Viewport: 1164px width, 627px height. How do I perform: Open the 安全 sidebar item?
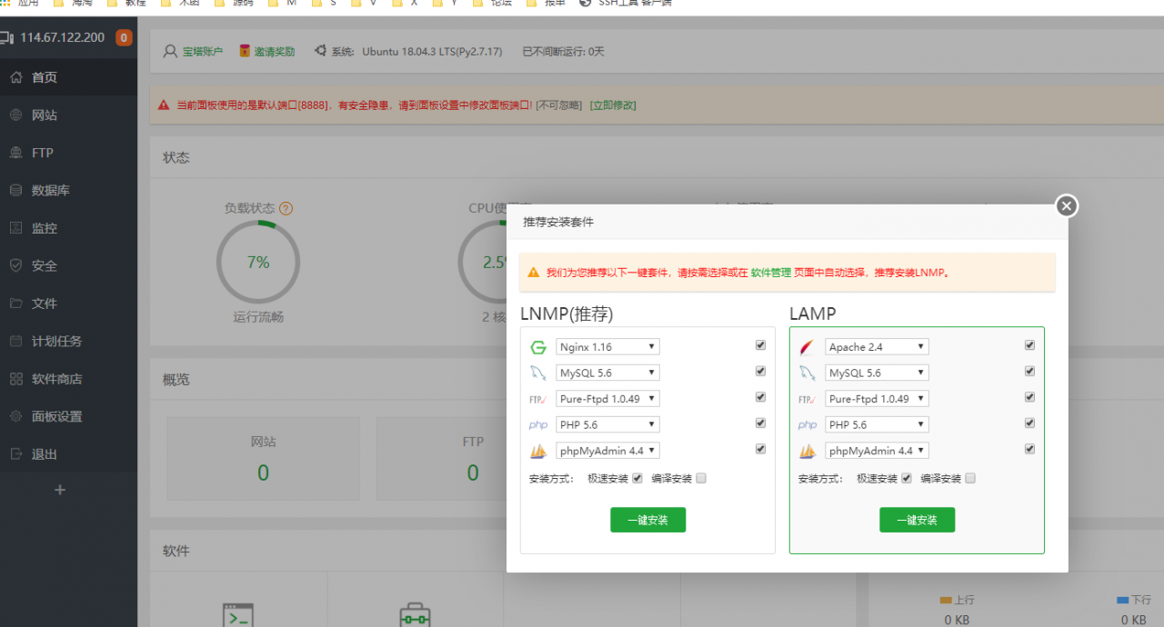coord(68,265)
